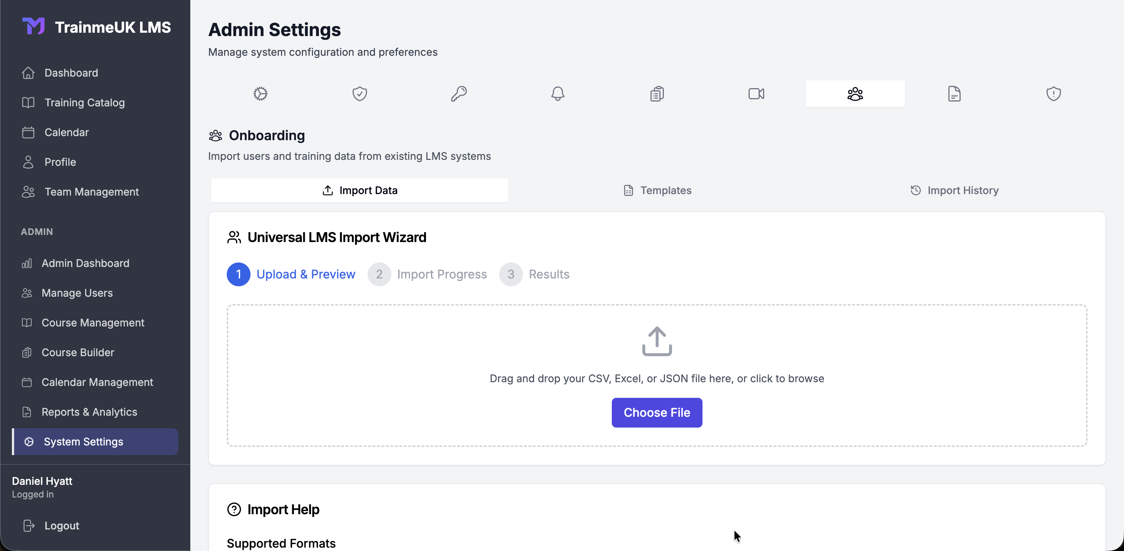Open Reports & Analytics in the sidebar
Image resolution: width=1124 pixels, height=551 pixels.
pos(89,412)
